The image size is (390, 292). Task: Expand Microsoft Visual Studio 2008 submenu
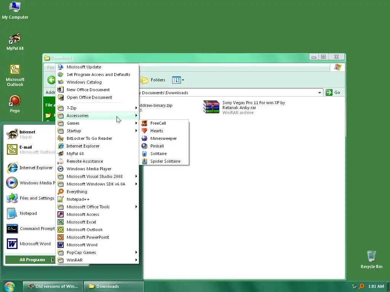tap(97, 176)
